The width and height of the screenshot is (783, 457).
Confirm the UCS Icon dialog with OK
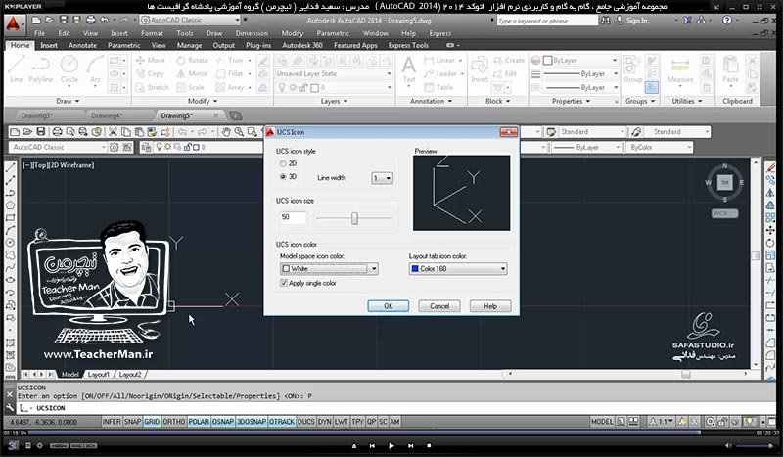tap(388, 306)
